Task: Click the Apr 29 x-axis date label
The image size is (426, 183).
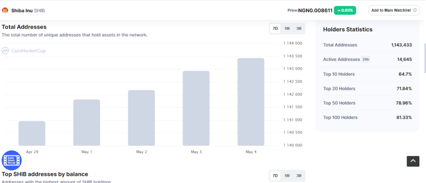Action: pyautogui.click(x=32, y=152)
